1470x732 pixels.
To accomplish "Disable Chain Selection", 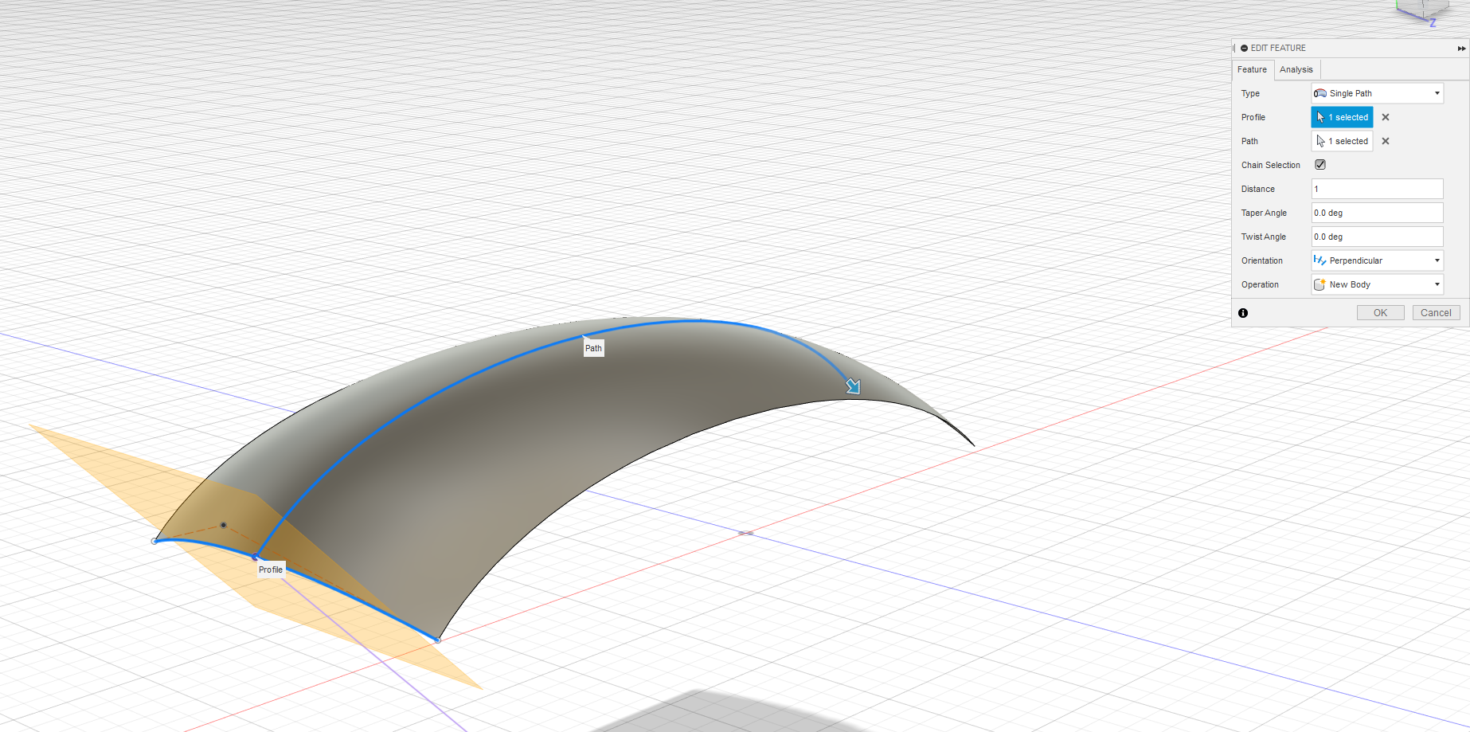I will pos(1319,165).
